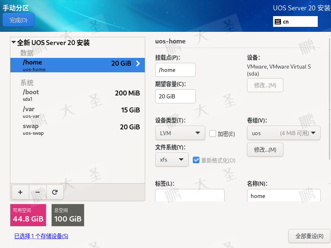The image size is (331, 248).
Task: Add a new mount point with plus button
Action: tap(20, 192)
